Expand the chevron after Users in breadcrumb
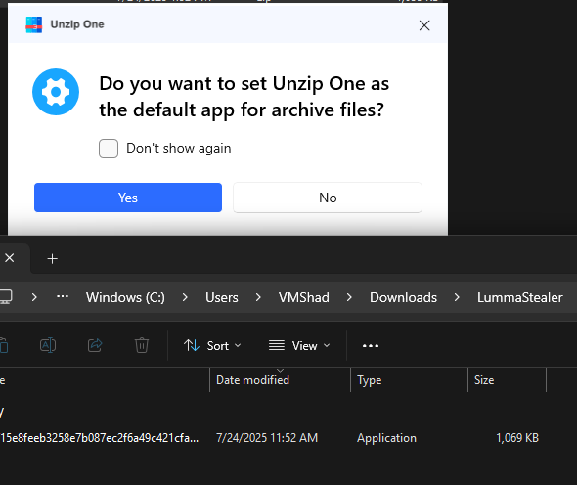 coord(258,297)
